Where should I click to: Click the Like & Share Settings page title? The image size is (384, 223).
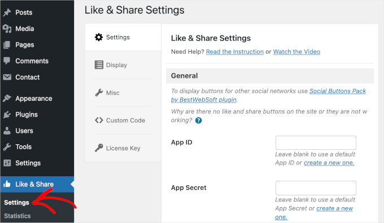(134, 10)
